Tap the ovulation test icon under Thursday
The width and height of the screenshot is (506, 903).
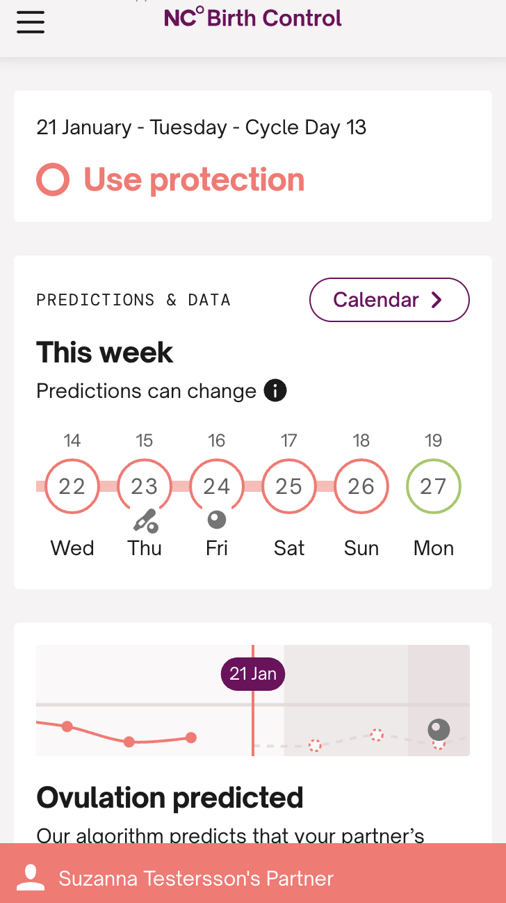145,520
